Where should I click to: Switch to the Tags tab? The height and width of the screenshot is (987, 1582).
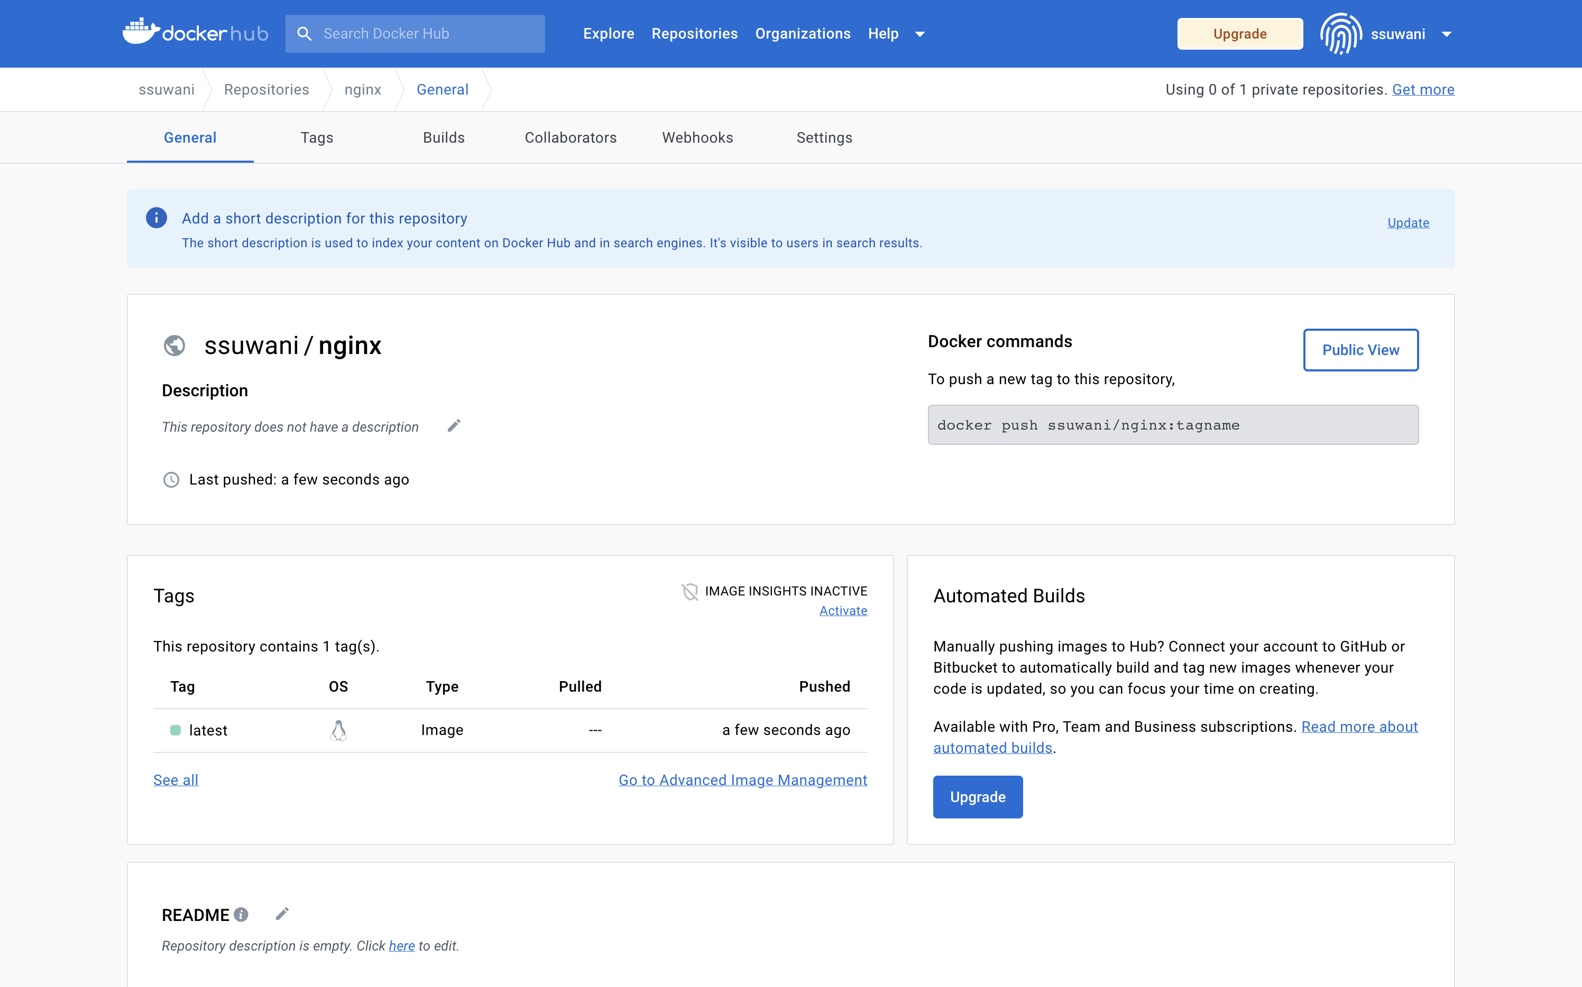coord(317,138)
